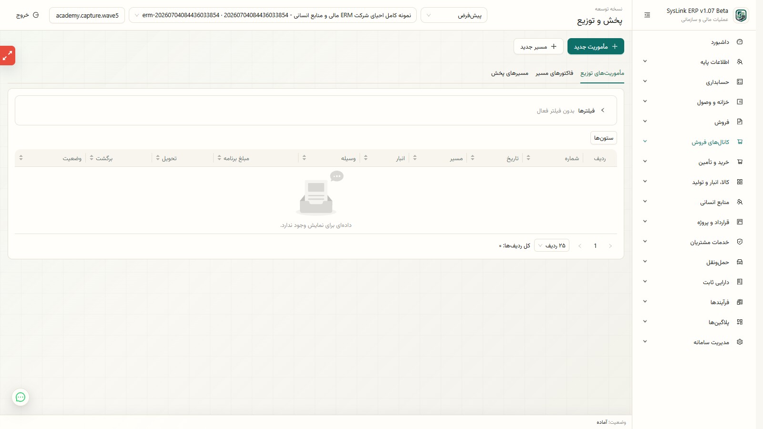763x429 pixels.
Task: Collapse sidebar with the menu fold icon
Action: pos(647,15)
